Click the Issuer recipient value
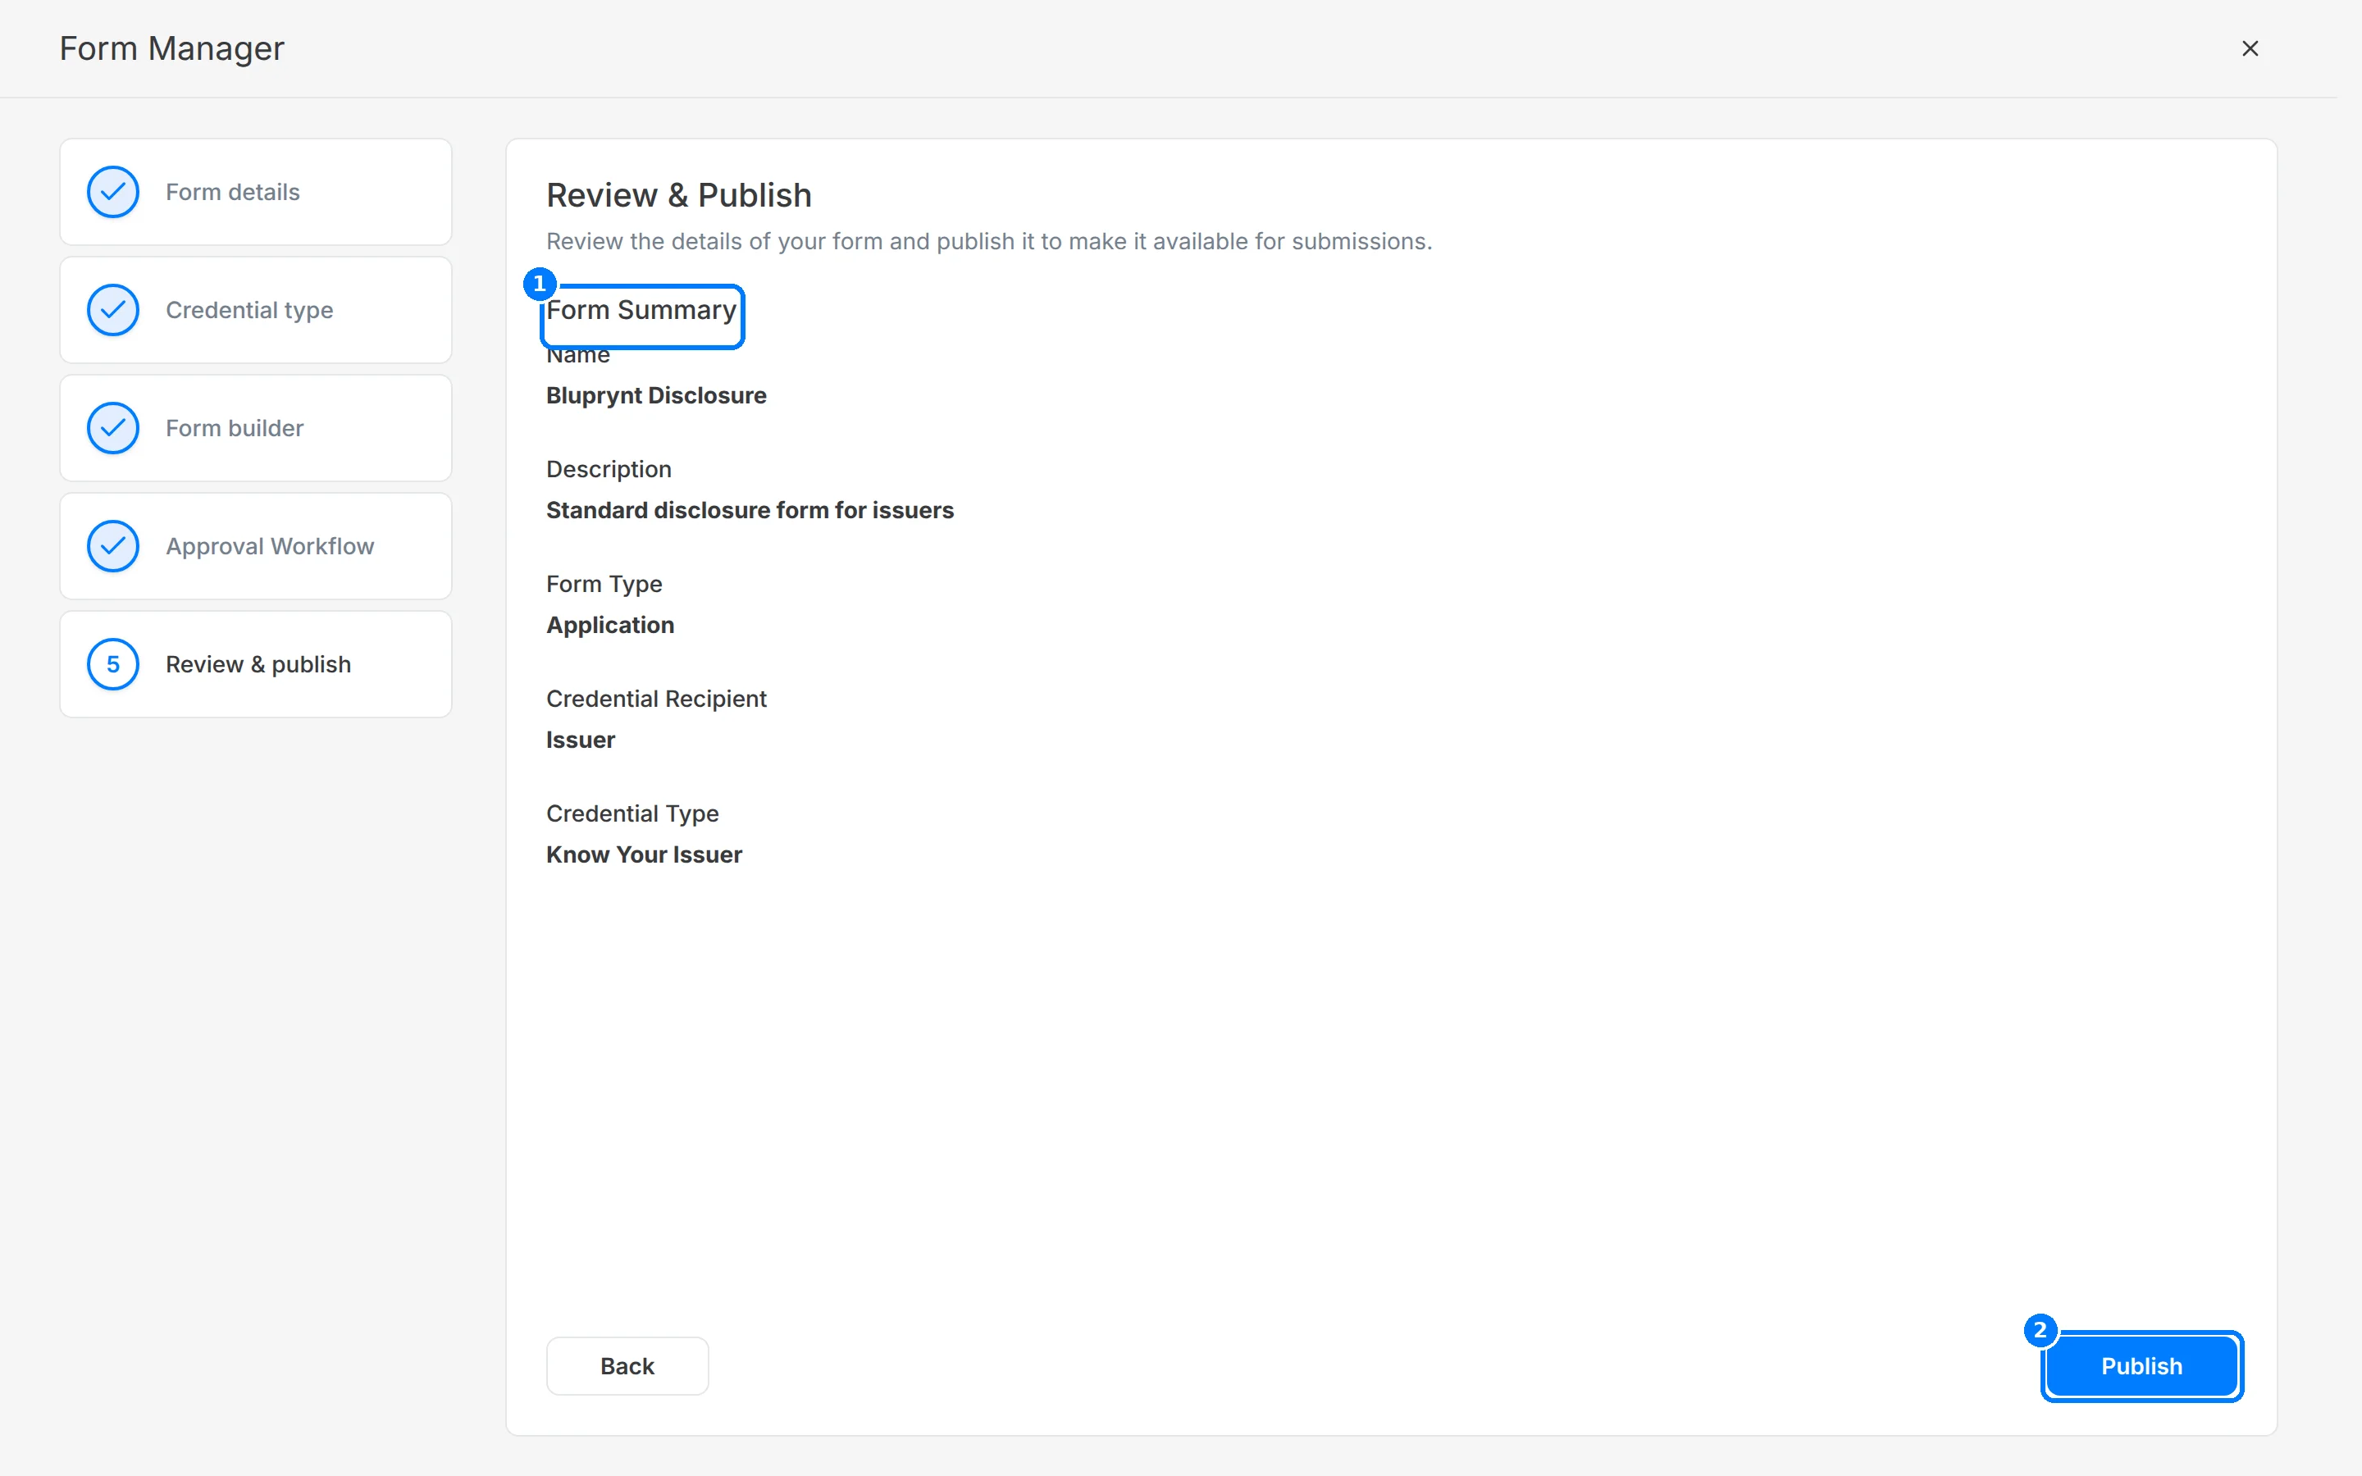2362x1476 pixels. coord(580,739)
